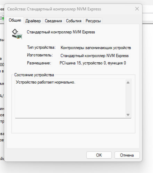This screenshot has width=153, height=173.
Task: Click the 'Состояние устройства' group label
Action: pyautogui.click(x=34, y=75)
